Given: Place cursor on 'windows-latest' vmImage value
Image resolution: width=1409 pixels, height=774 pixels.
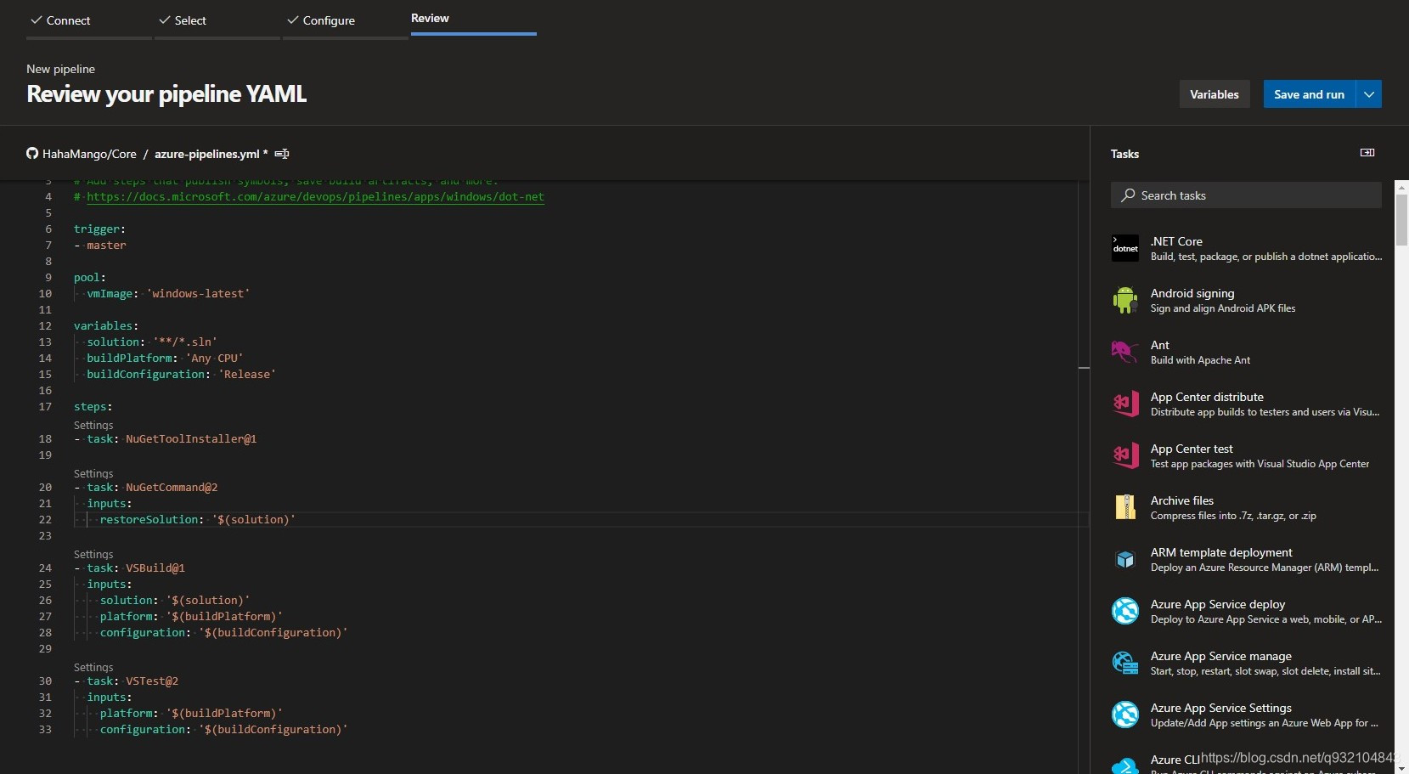Looking at the screenshot, I should tap(198, 293).
